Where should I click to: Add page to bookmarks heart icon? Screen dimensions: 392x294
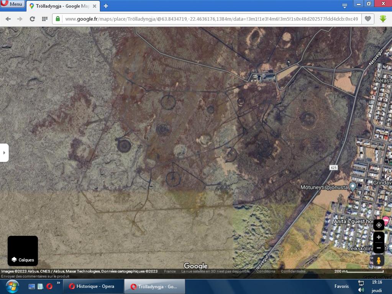[368, 19]
